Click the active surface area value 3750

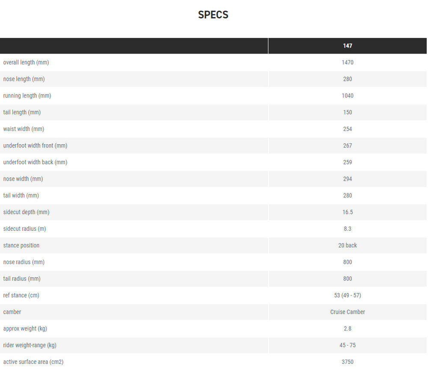(348, 362)
